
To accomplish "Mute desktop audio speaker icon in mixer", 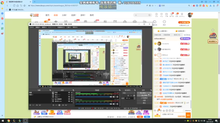I will click(x=114, y=97).
